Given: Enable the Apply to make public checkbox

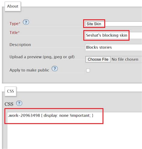Looking at the screenshot, I should click(x=88, y=70).
